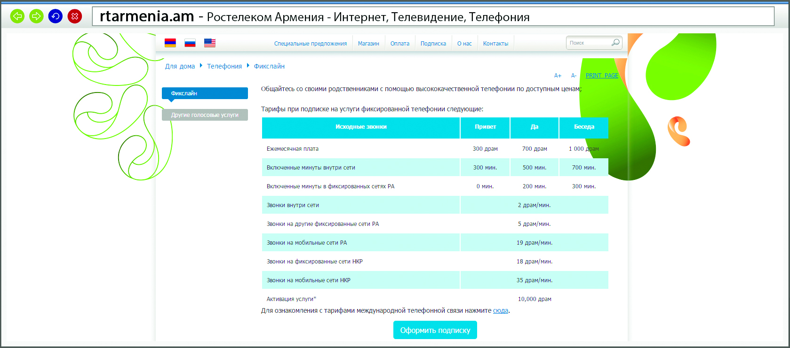
Task: Click the Ежемесячная плата row label
Action: [x=293, y=149]
